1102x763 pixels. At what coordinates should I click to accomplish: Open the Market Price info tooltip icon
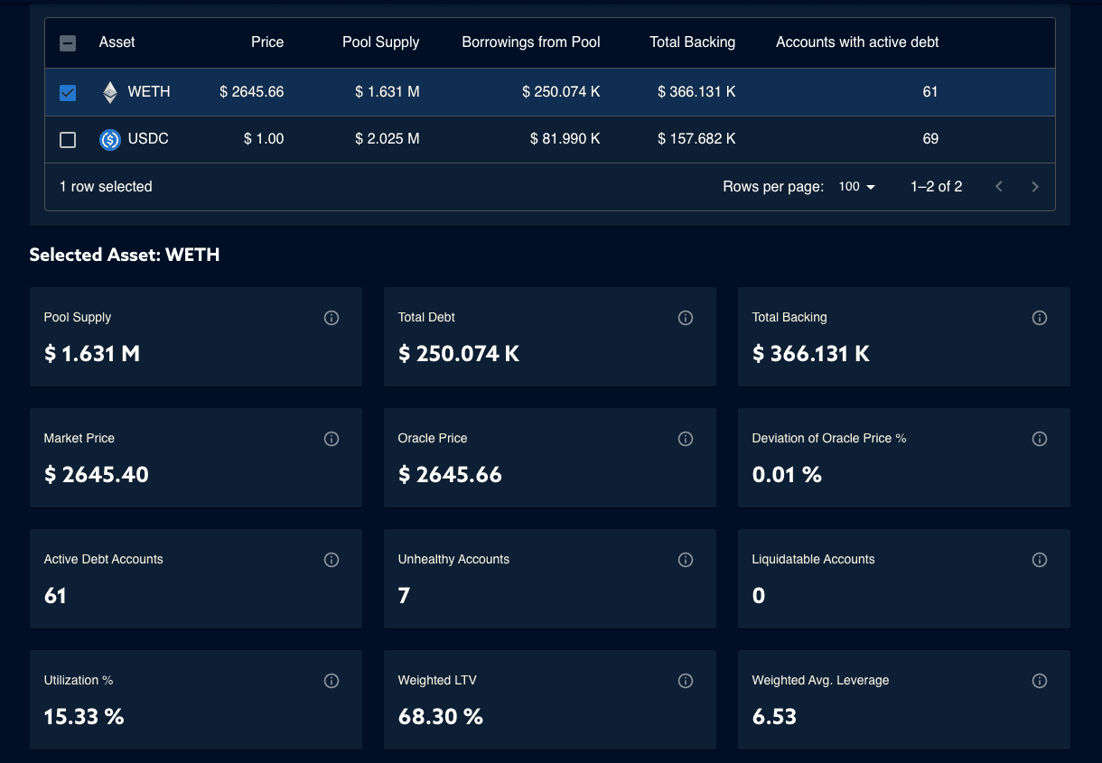point(332,439)
